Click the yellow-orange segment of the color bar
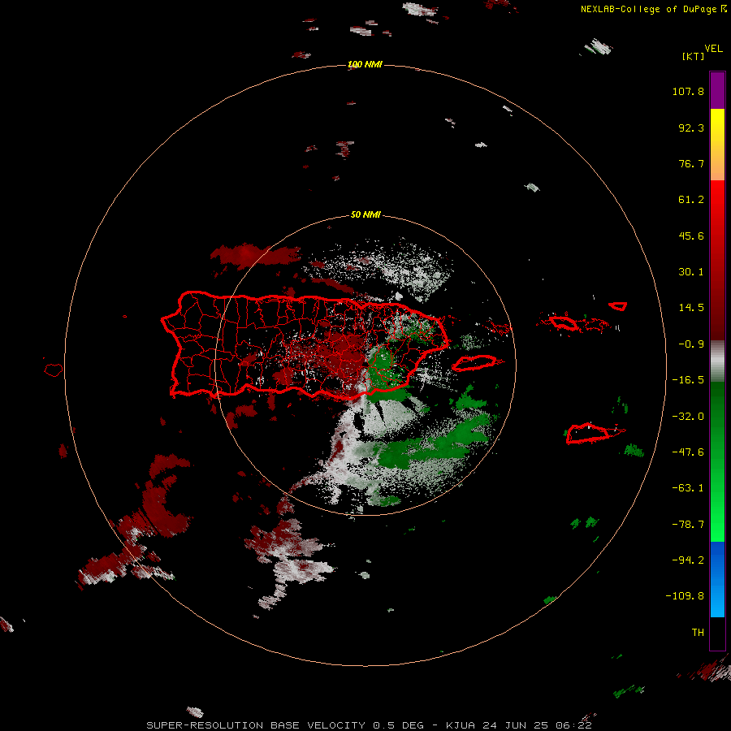 [x=717, y=145]
